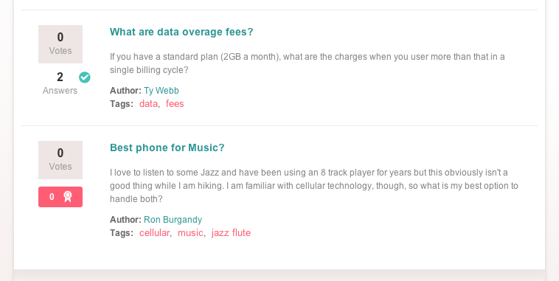Filter by the 'fees' tag
This screenshot has height=281, width=559.
coord(175,104)
